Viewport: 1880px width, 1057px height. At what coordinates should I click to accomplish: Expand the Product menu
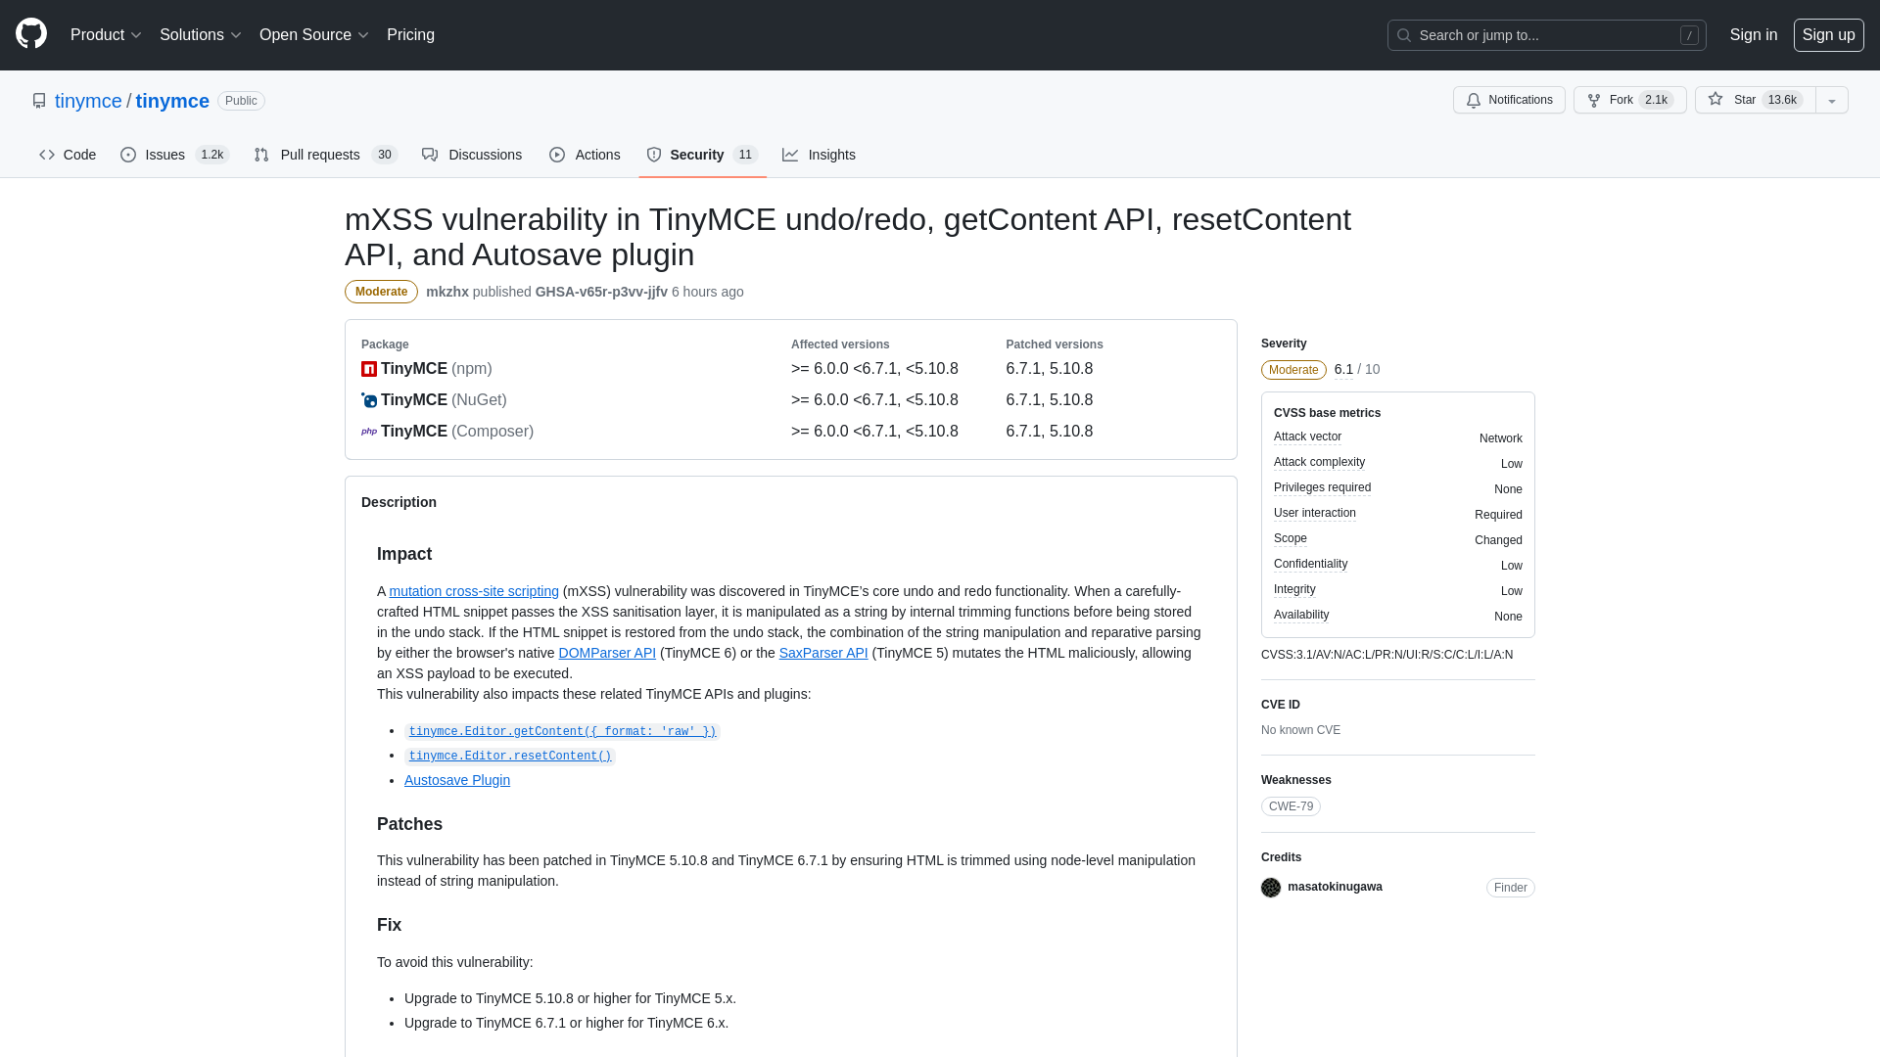coord(106,35)
